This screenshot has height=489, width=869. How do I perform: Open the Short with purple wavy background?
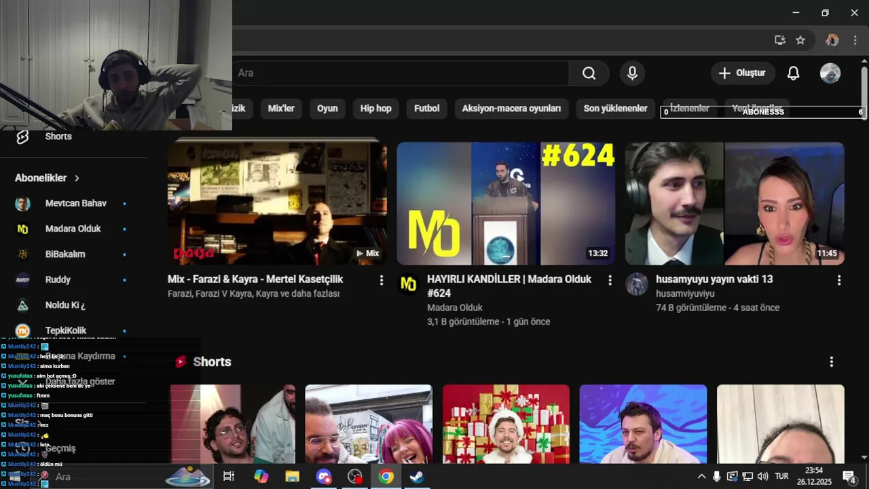643,424
